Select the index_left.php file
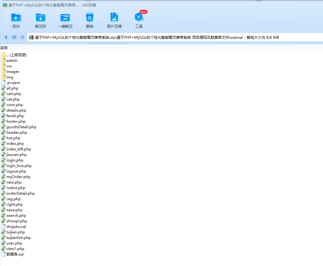This screenshot has height=266, width=323. tap(16, 149)
